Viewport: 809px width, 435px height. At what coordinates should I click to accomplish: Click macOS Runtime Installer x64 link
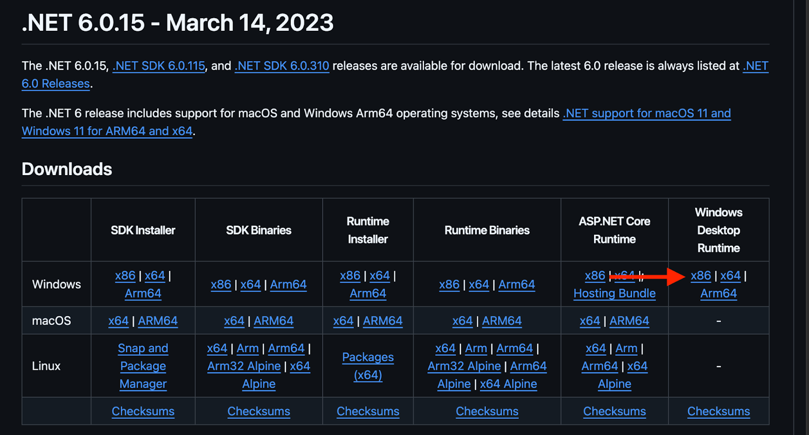coord(343,321)
